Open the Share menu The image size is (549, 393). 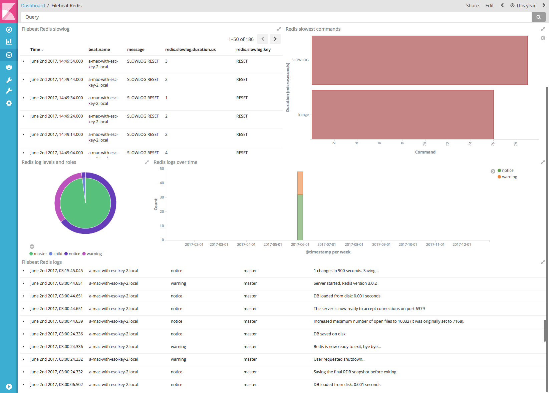tap(472, 6)
